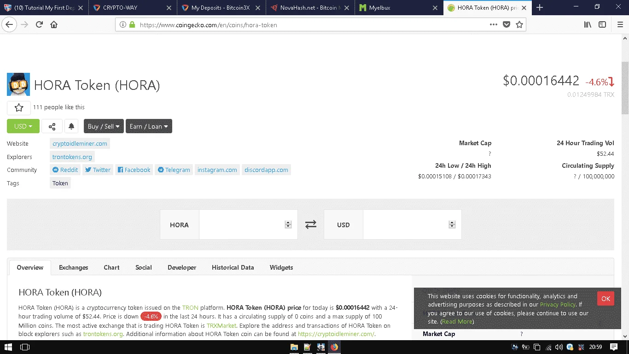Open the Windows Start menu
The width and height of the screenshot is (629, 354).
[9, 347]
